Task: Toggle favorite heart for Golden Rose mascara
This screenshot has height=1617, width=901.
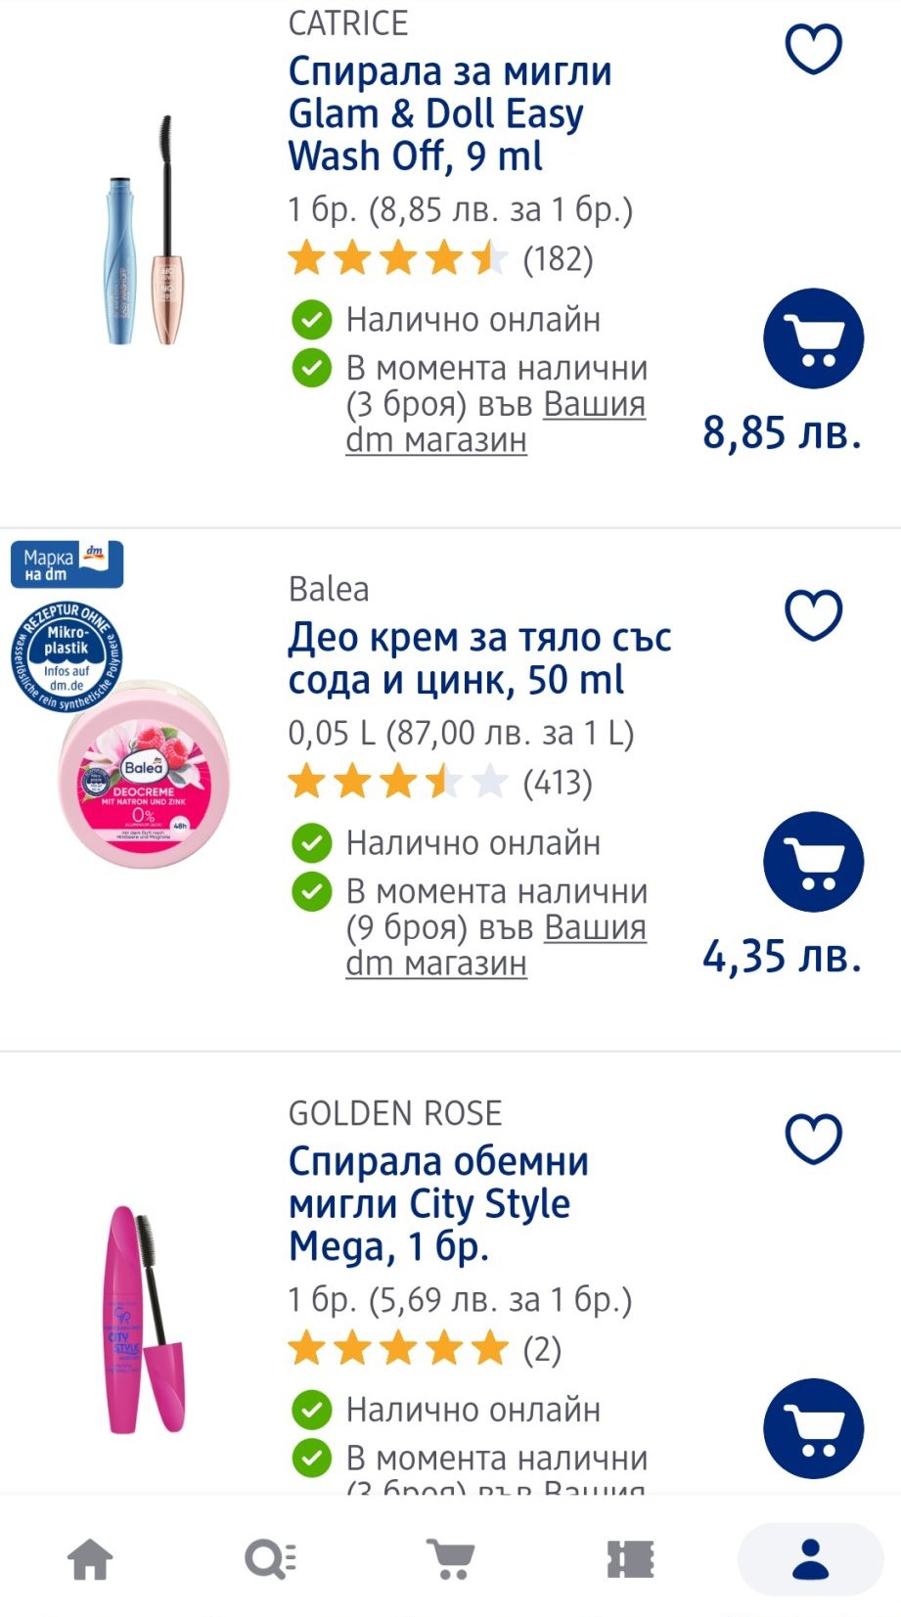Action: point(813,1139)
